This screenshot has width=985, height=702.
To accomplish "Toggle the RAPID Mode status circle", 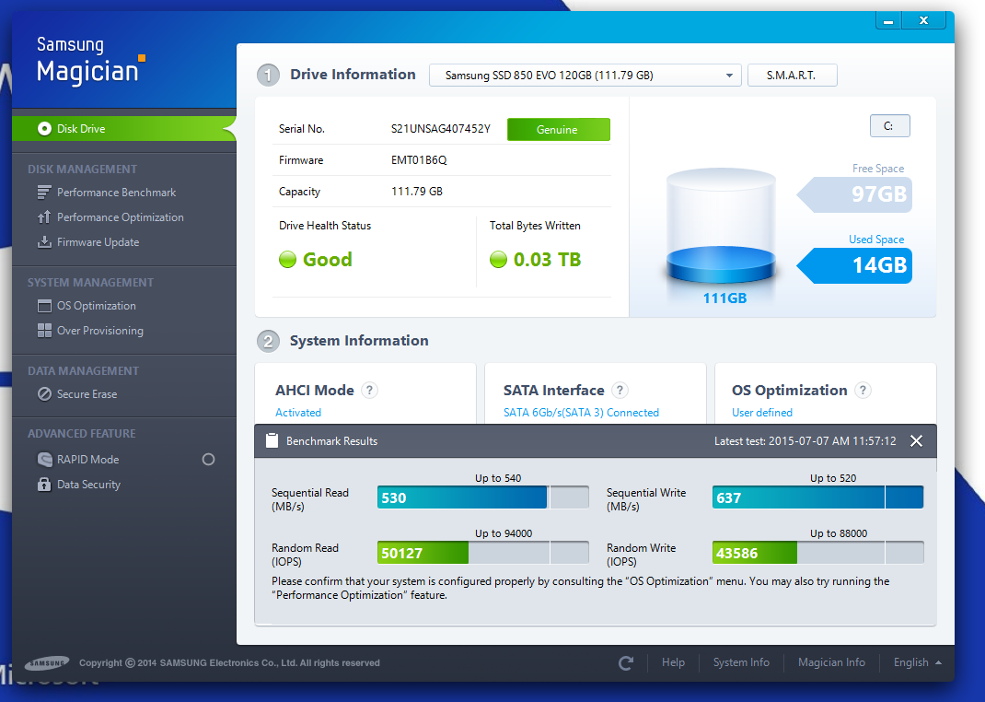I will [209, 460].
